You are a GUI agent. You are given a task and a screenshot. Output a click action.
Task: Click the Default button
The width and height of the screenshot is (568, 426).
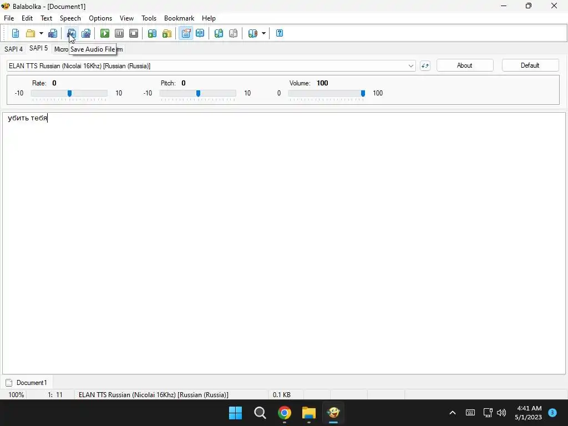coord(530,65)
